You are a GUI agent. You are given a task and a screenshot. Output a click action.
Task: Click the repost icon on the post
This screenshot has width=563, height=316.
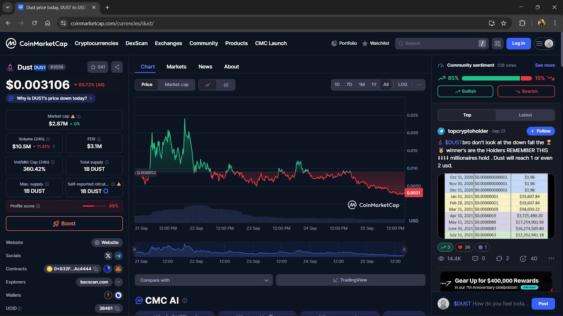(499, 259)
